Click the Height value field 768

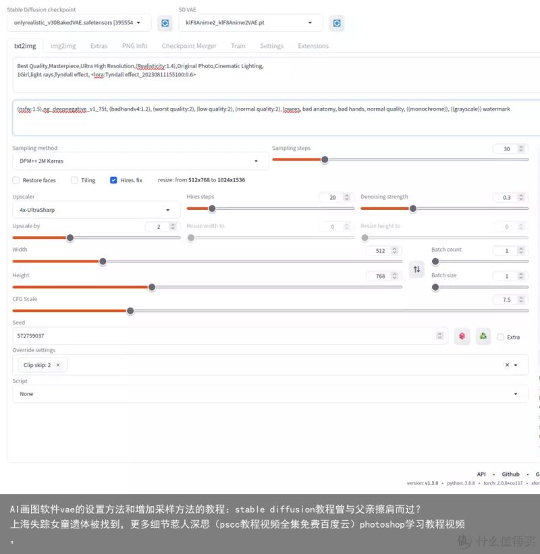pyautogui.click(x=380, y=276)
